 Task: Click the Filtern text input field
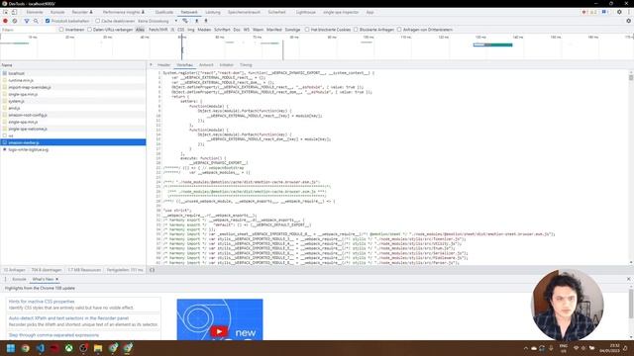(x=29, y=30)
